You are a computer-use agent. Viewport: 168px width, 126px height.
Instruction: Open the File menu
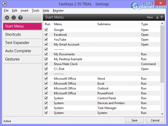click(6, 10)
